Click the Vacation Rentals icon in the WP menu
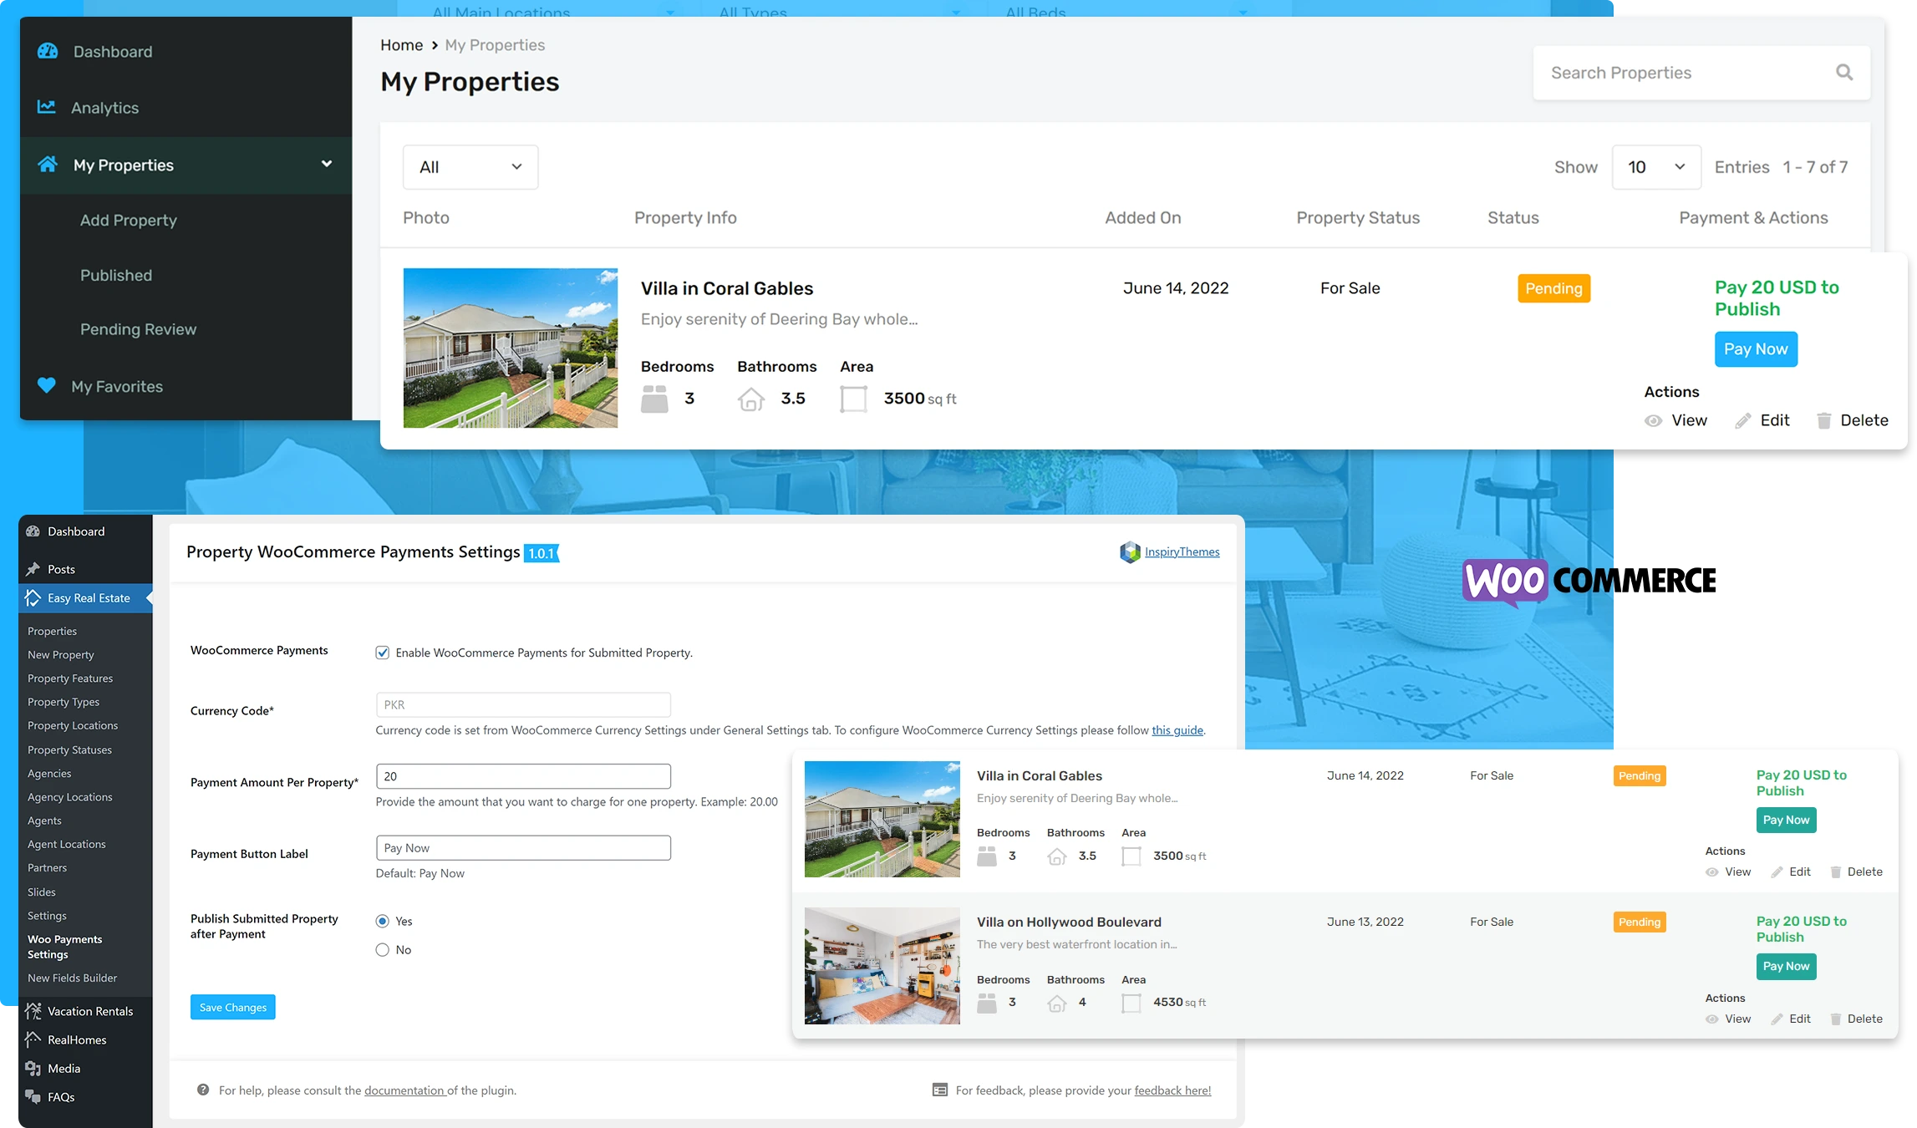Screen dimensions: 1917x1128 [x=33, y=1011]
